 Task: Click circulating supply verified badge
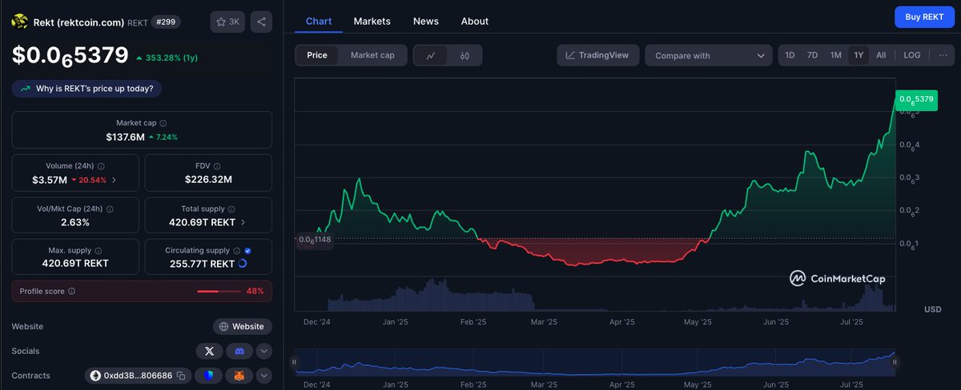247,250
